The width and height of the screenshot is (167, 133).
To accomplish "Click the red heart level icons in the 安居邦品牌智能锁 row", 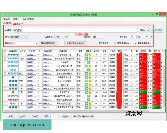I will tap(13, 100).
